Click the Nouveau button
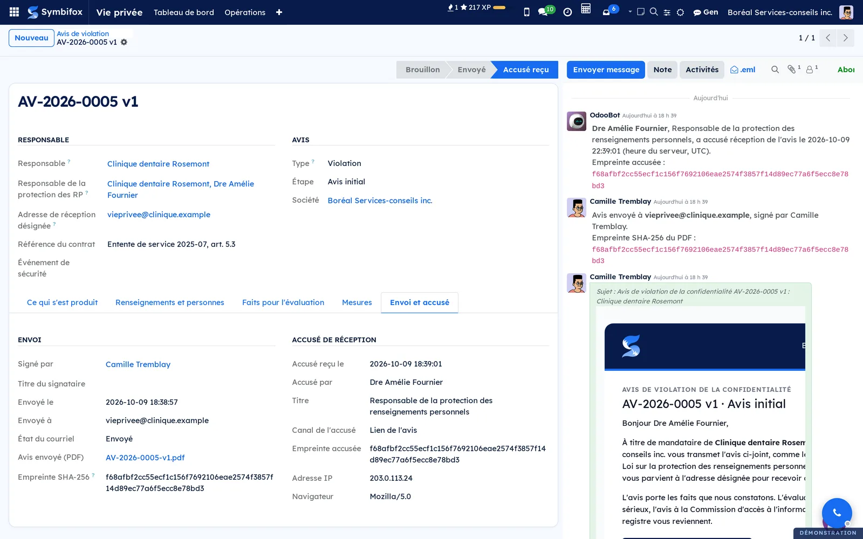This screenshot has width=863, height=539. (x=31, y=38)
